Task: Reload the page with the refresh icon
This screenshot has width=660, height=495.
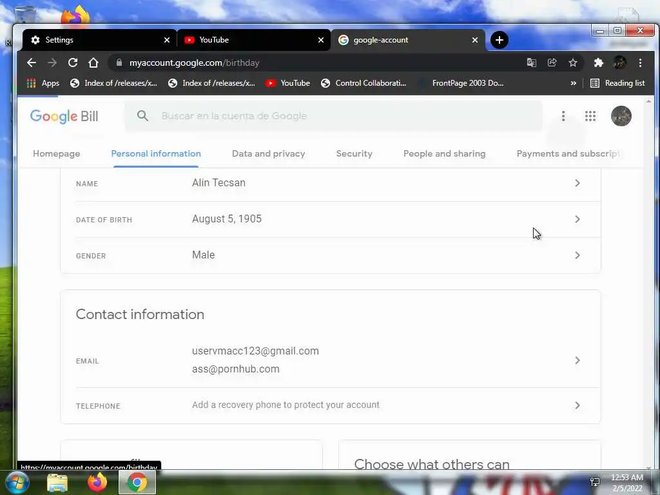Action: click(73, 63)
